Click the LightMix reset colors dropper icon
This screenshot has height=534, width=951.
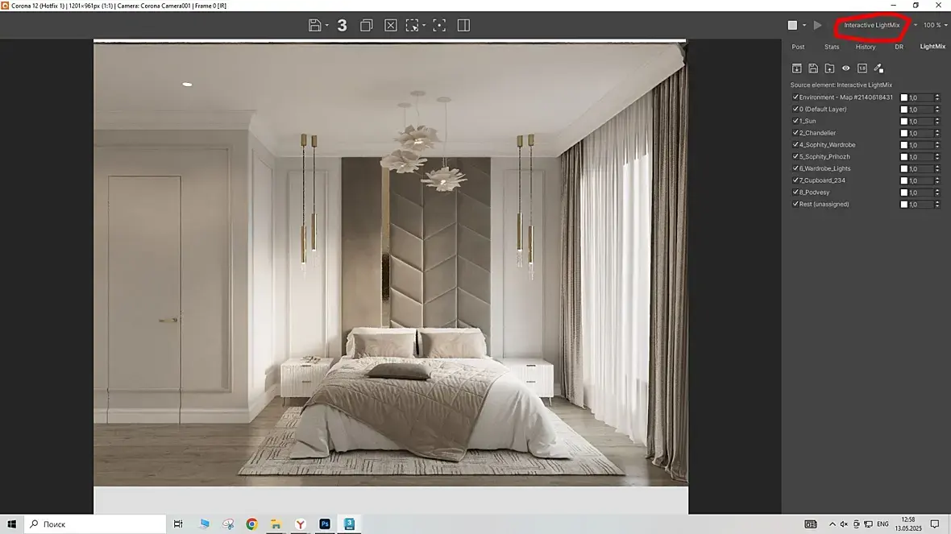coord(878,68)
